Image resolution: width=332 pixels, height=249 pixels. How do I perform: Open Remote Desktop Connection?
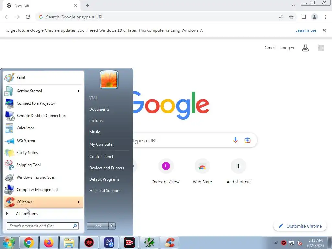point(44,116)
